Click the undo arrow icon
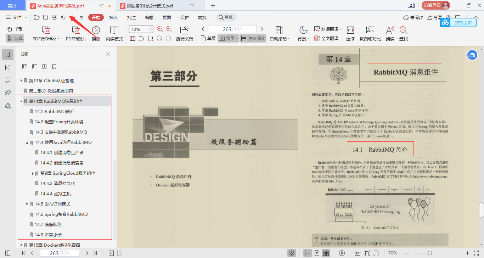The height and width of the screenshot is (258, 484). pyautogui.click(x=63, y=17)
